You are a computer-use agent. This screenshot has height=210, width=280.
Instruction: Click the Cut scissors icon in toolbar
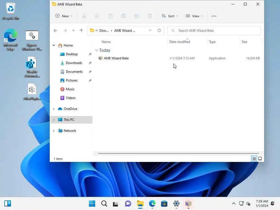[x=84, y=16]
